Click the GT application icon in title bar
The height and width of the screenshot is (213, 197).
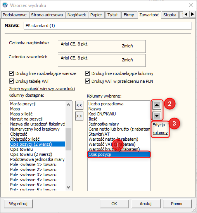(5, 5)
